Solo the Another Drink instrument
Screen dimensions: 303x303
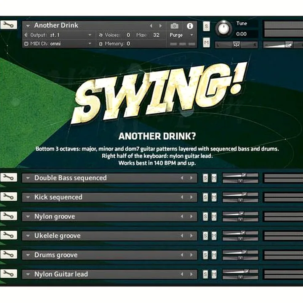pyautogui.click(x=206, y=26)
